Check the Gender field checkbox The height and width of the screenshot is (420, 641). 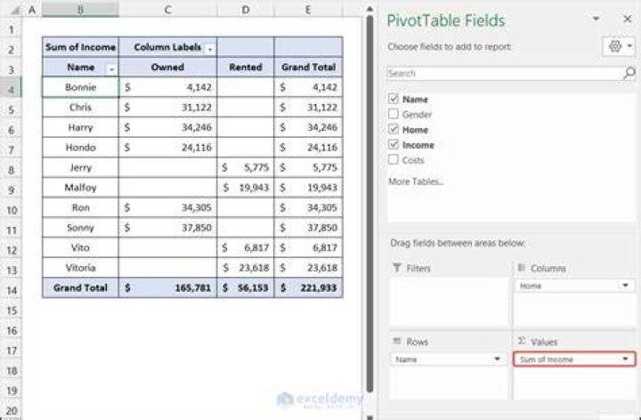pyautogui.click(x=394, y=114)
